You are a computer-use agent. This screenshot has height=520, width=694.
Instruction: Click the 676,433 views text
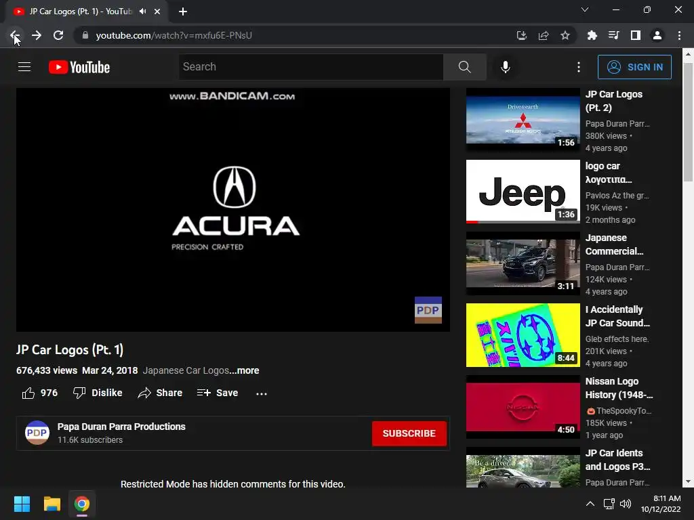coord(47,370)
